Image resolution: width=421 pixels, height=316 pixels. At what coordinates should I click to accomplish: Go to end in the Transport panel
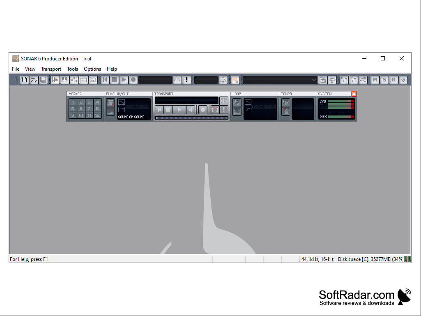click(190, 110)
